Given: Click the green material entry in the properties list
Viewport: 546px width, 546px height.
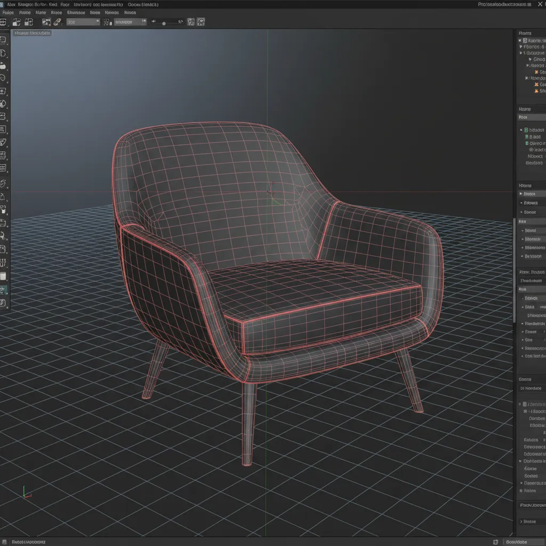Looking at the screenshot, I should point(526,129).
